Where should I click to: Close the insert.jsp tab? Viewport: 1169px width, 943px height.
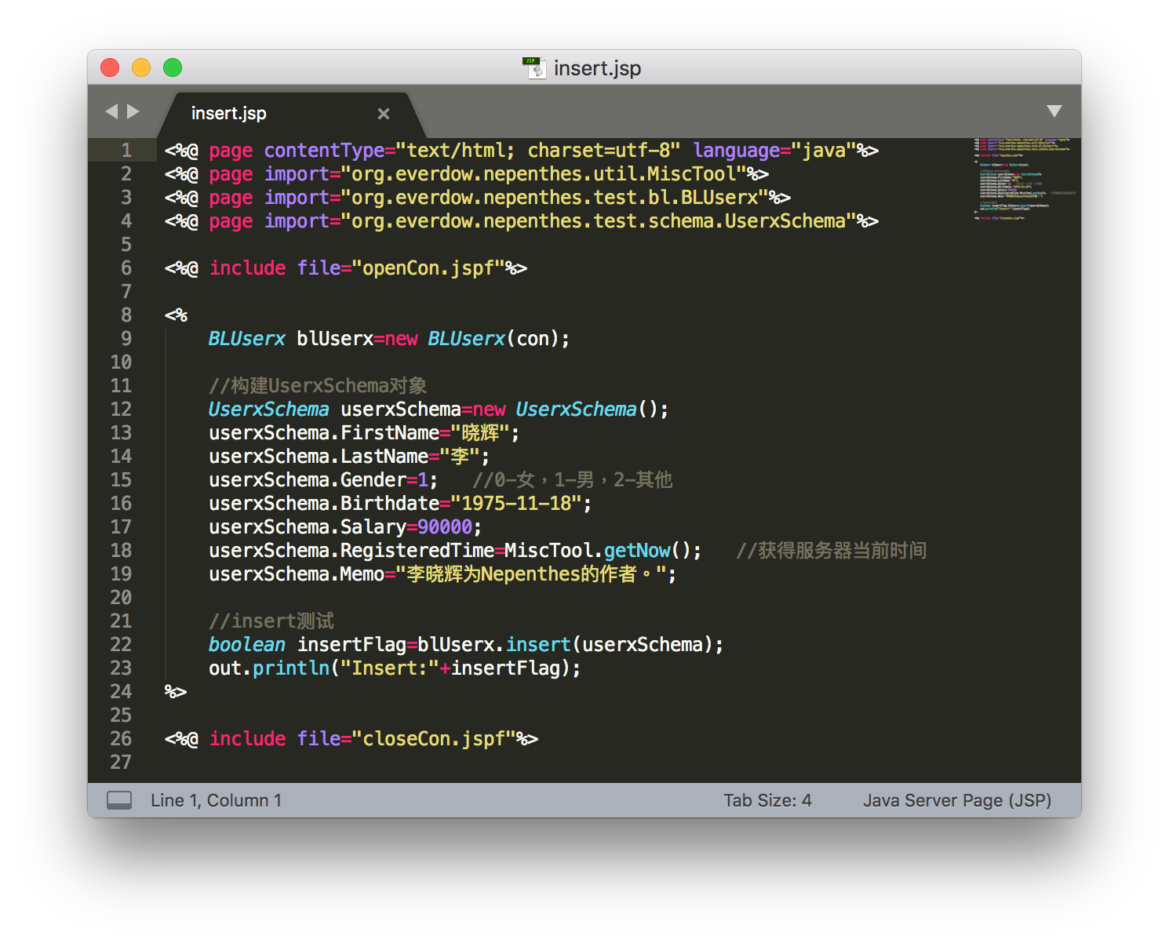coord(384,114)
